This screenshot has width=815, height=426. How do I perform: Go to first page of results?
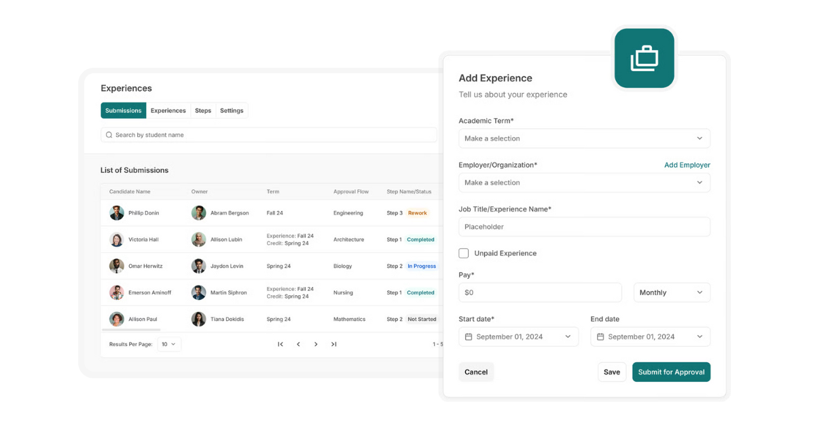(x=280, y=345)
